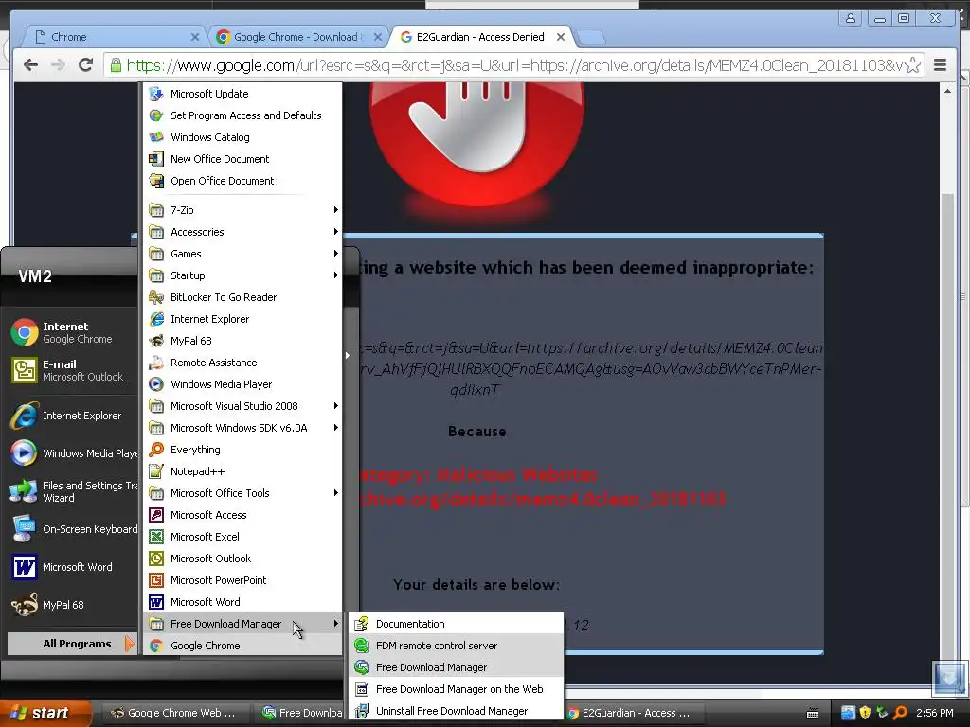Click Windows Media Player icon in programs list
Image resolution: width=970 pixels, height=727 pixels.
coord(156,384)
